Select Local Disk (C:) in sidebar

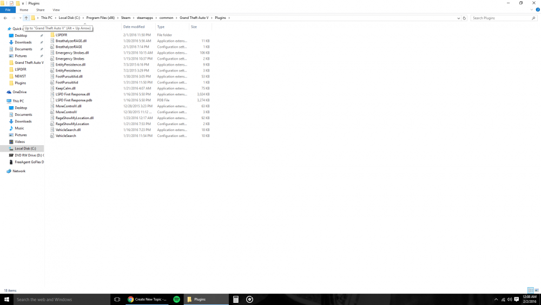click(x=25, y=148)
